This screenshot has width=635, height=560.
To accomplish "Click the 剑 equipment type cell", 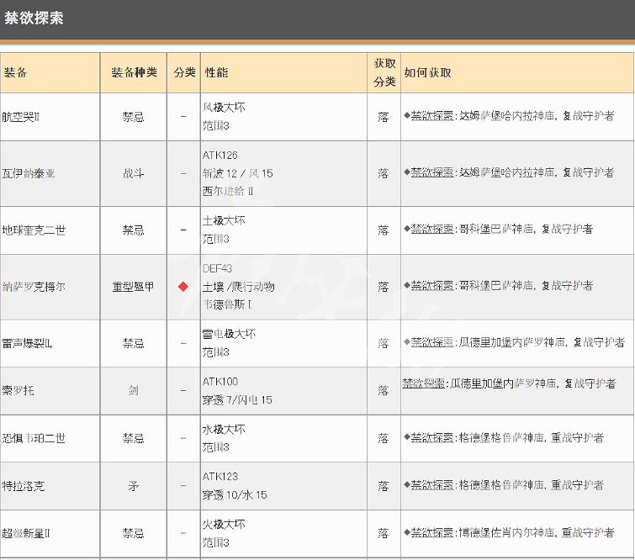I will tap(133, 391).
